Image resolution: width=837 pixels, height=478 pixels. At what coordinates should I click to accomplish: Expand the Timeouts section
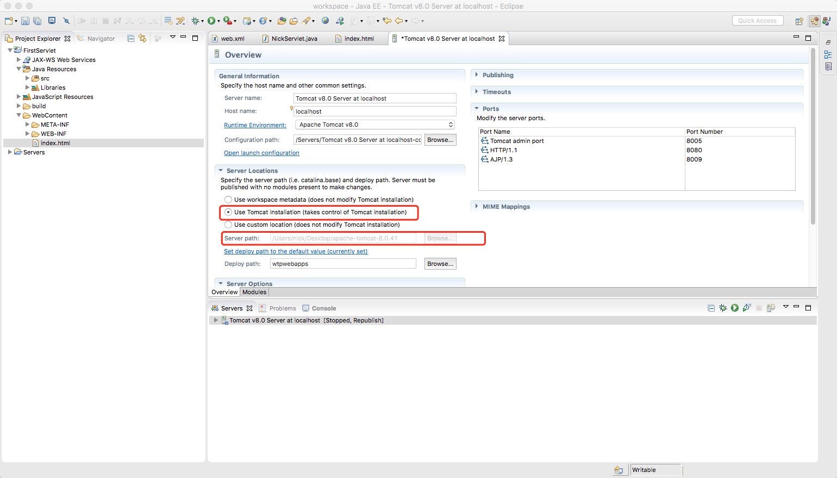click(477, 91)
